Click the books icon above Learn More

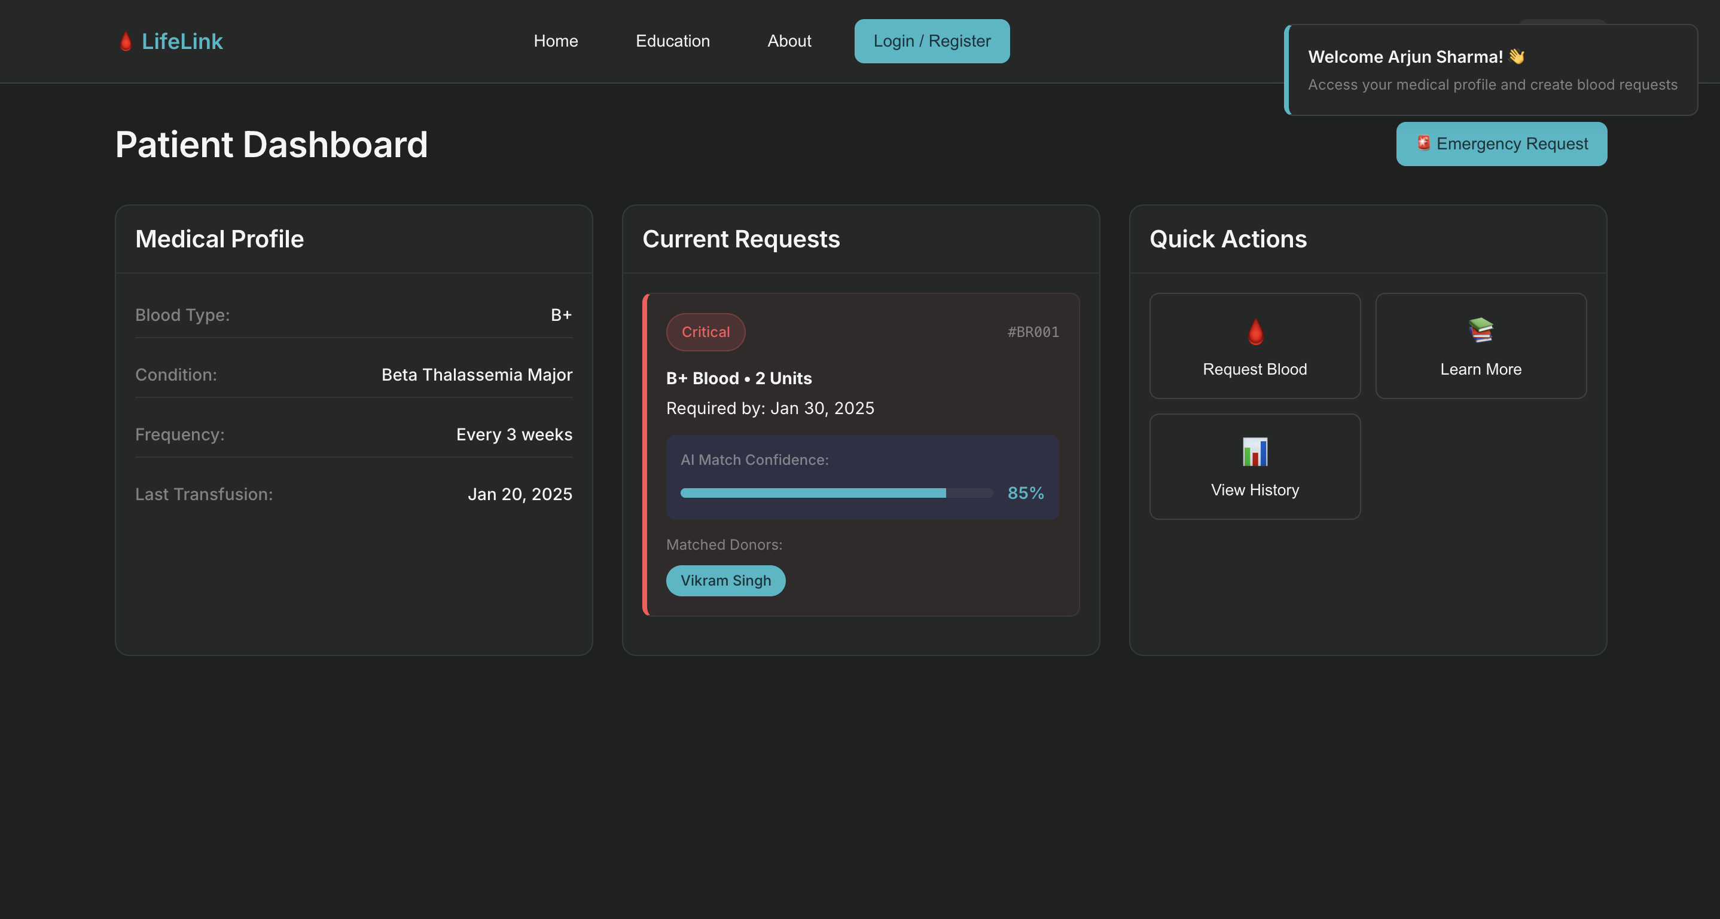coord(1480,330)
